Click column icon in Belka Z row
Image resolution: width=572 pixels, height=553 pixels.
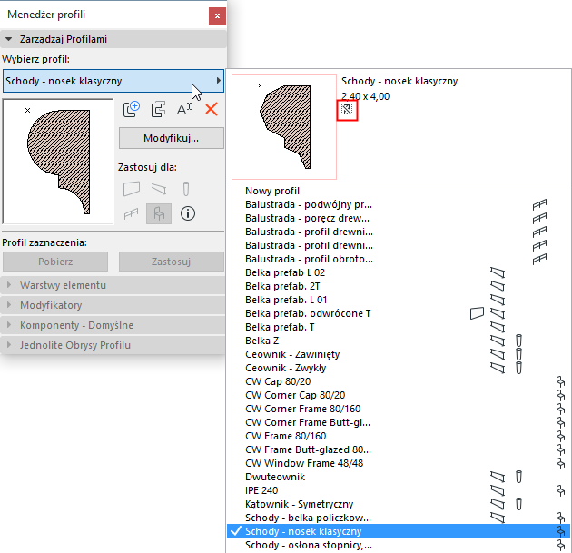(x=518, y=341)
